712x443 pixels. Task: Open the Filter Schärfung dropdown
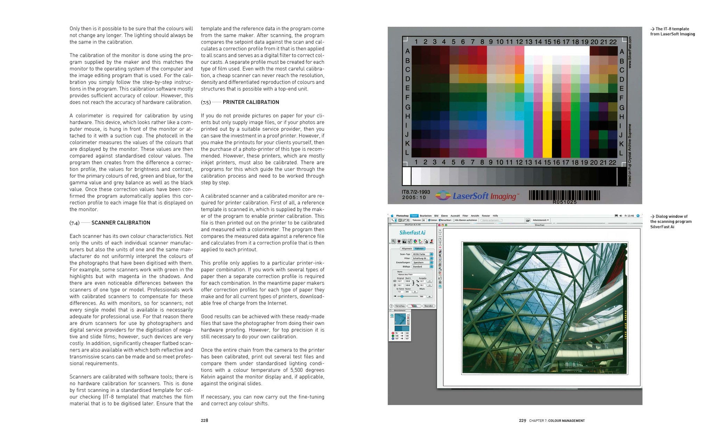point(422,258)
